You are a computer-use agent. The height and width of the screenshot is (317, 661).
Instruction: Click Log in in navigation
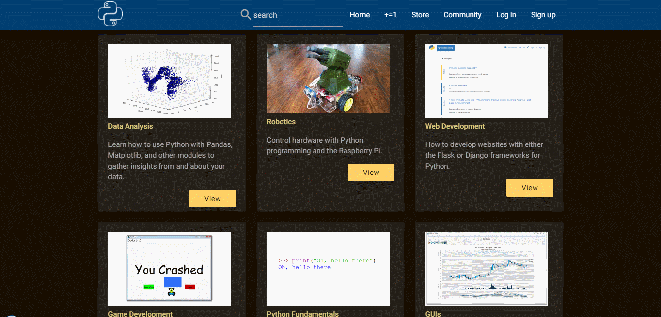tap(506, 15)
